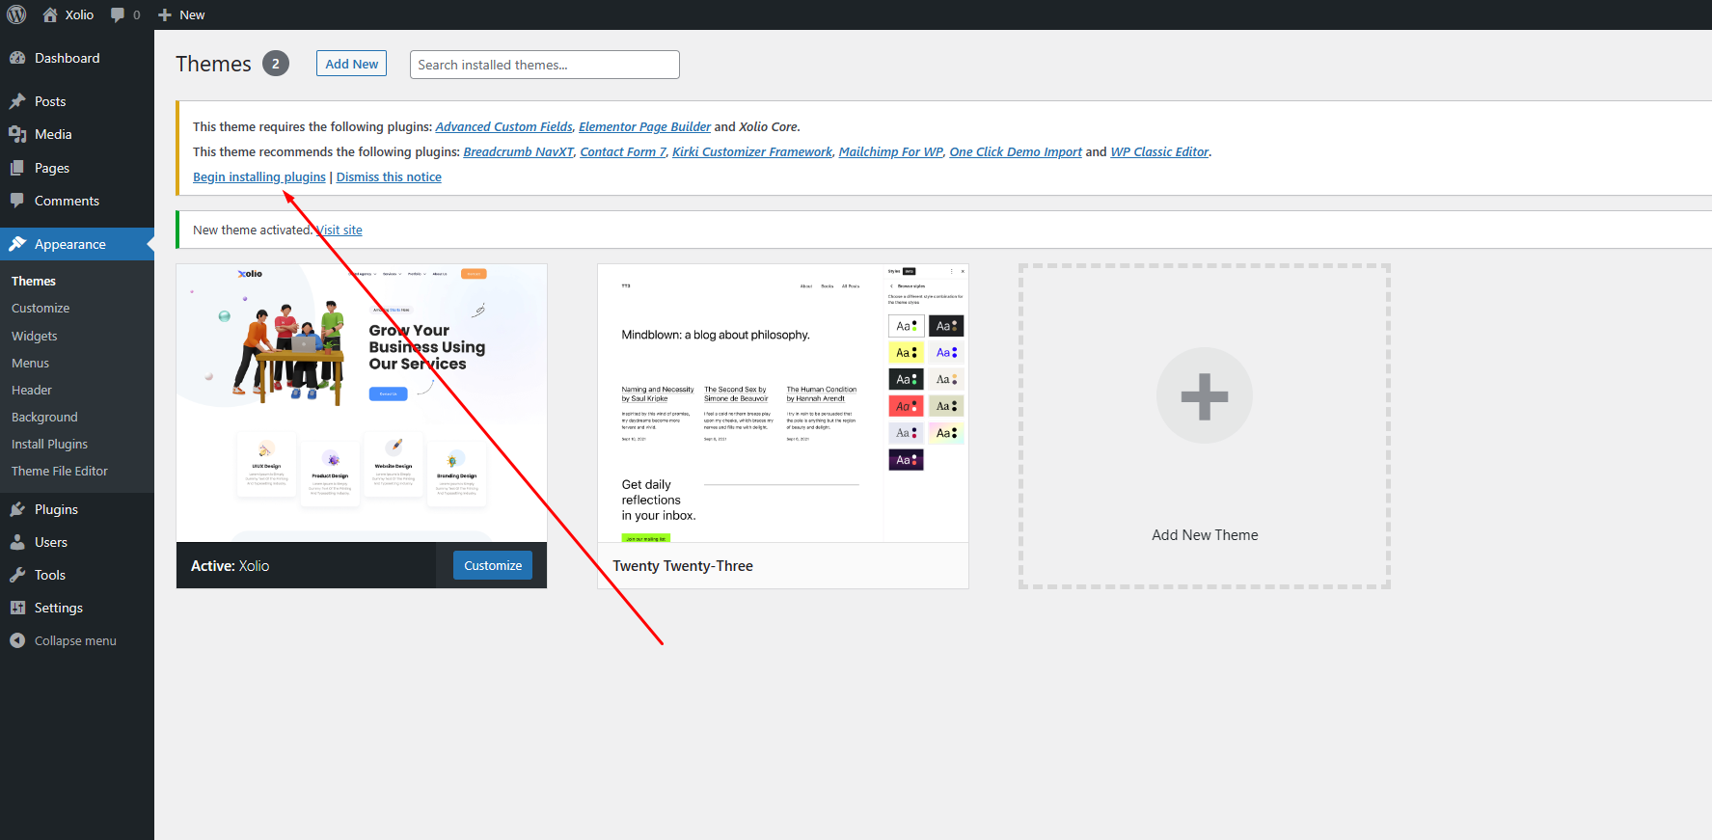Click the Collapse menu arrow icon
The width and height of the screenshot is (1712, 840).
(x=17, y=640)
